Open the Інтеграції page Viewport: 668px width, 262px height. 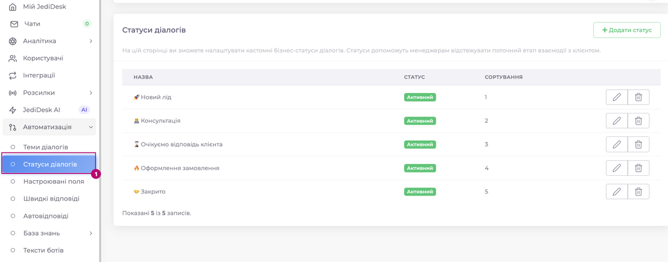[x=39, y=76]
